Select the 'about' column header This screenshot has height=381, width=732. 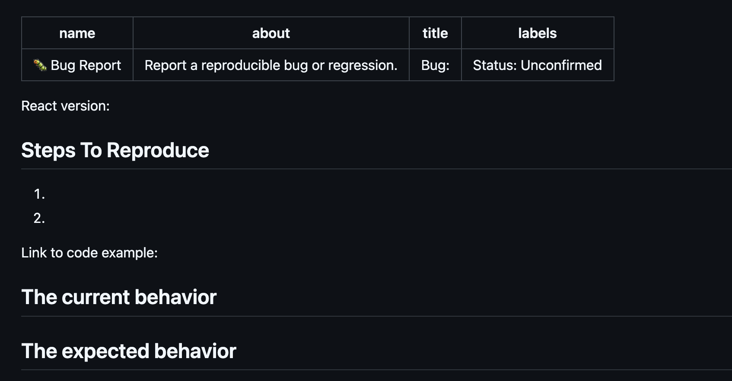pos(271,33)
